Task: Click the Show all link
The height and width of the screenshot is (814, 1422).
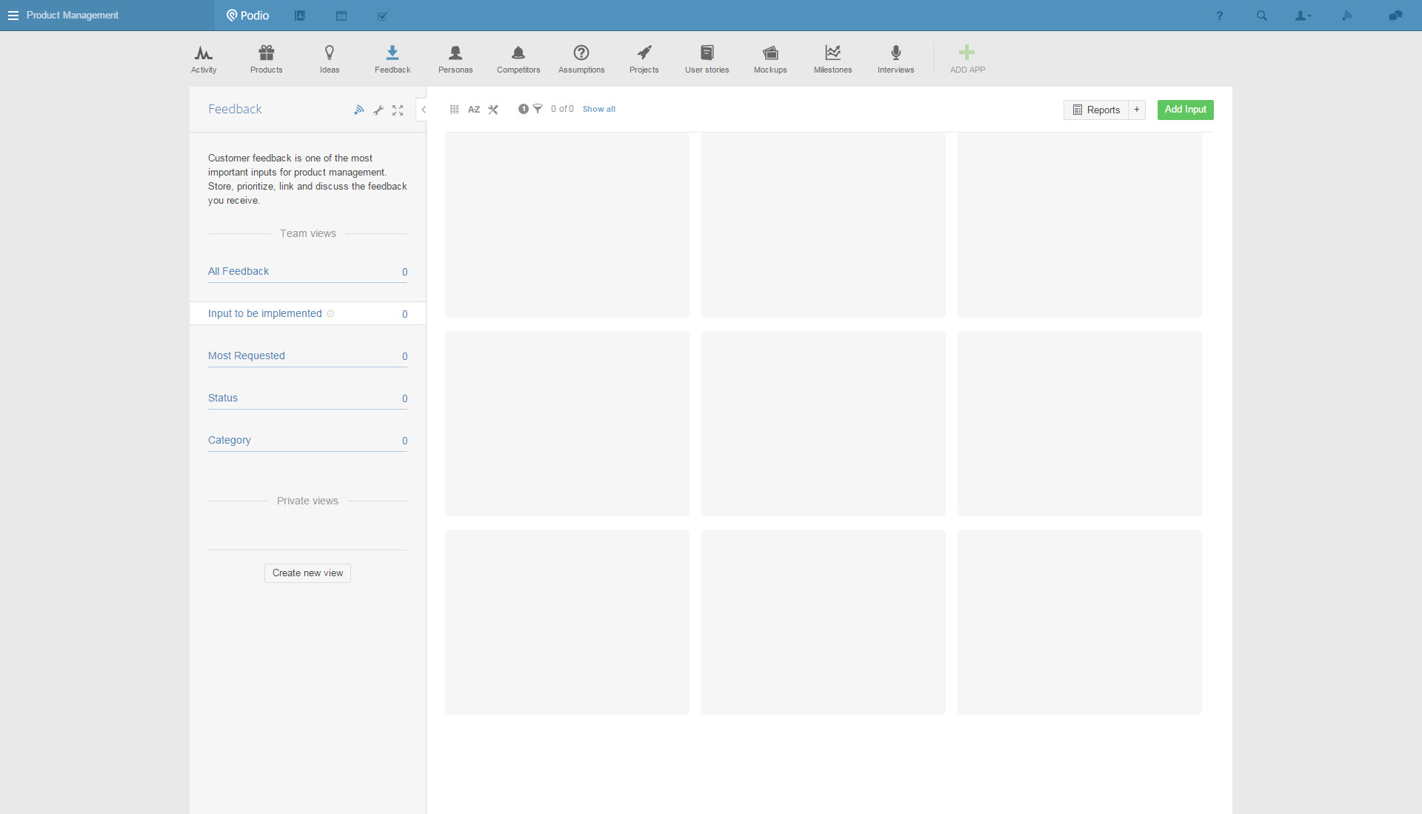Action: 598,109
